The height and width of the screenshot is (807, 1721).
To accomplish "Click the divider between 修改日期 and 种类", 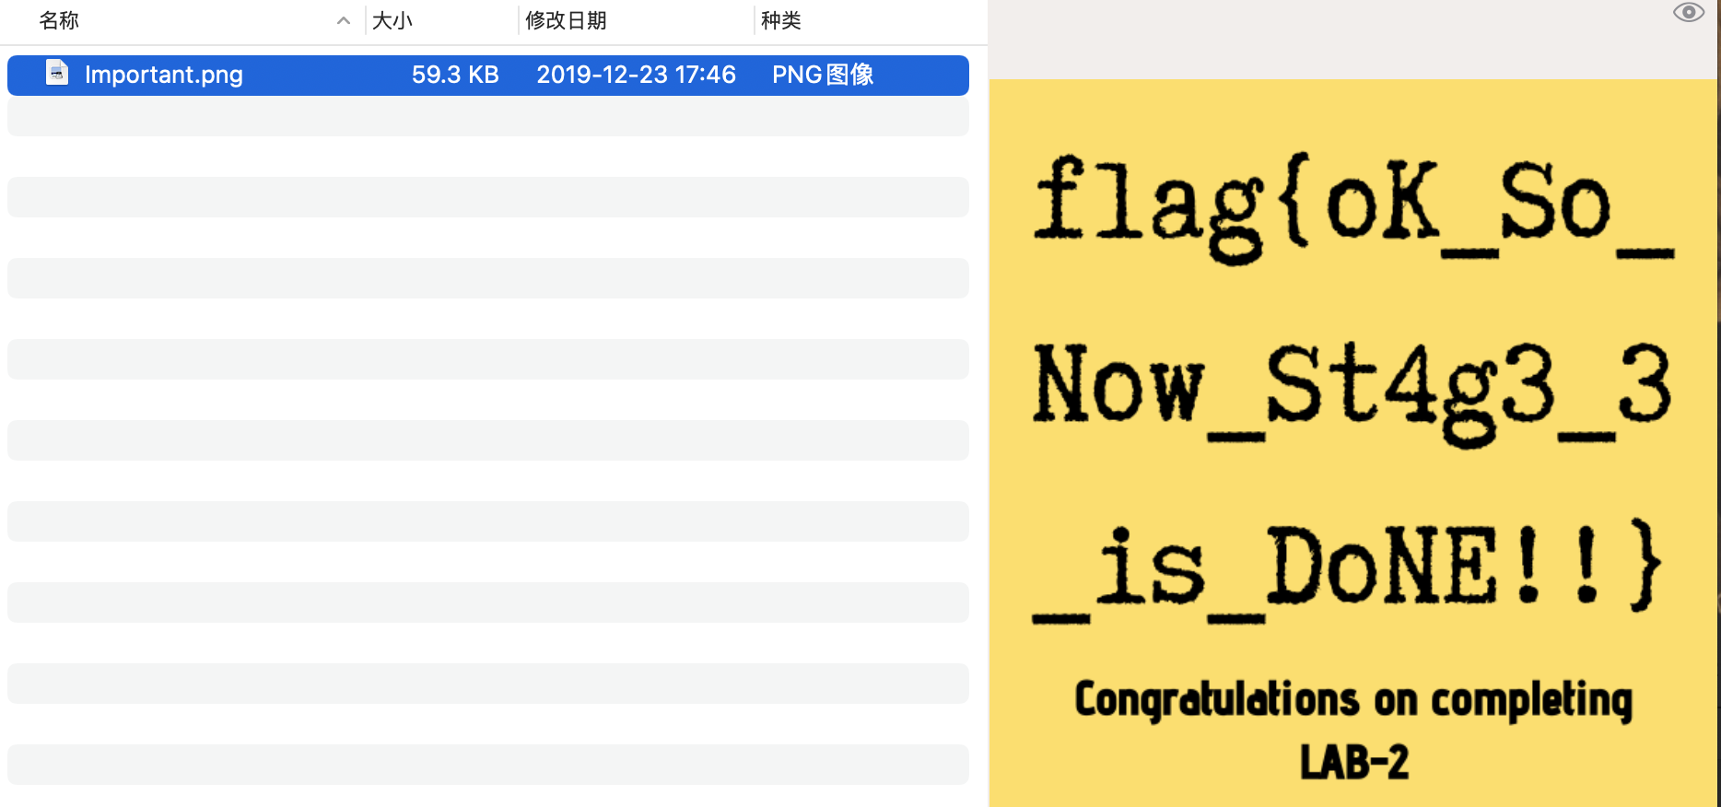I will pyautogui.click(x=755, y=20).
